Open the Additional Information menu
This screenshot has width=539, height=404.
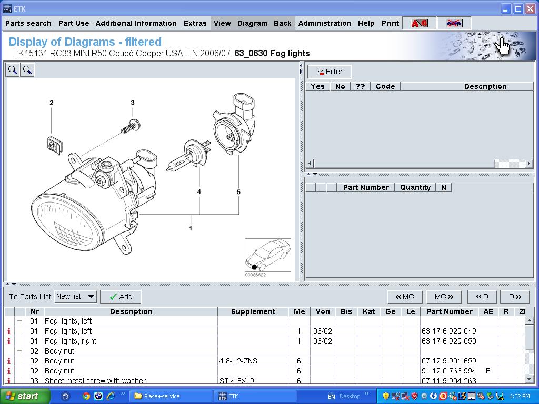tap(136, 23)
